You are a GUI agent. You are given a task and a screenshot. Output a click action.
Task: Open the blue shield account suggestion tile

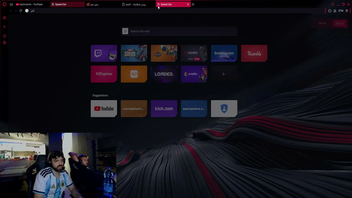(x=224, y=109)
